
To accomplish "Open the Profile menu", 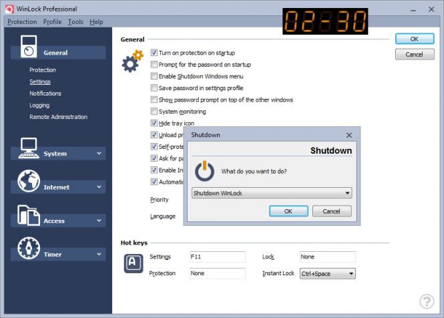I will (52, 22).
